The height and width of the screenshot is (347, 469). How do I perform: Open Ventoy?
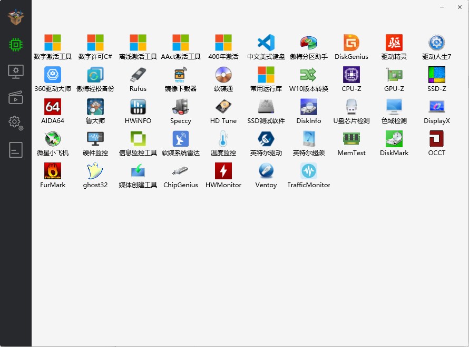pyautogui.click(x=266, y=176)
